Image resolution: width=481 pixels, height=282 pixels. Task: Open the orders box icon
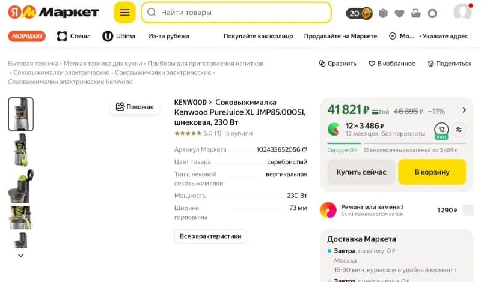pos(383,13)
